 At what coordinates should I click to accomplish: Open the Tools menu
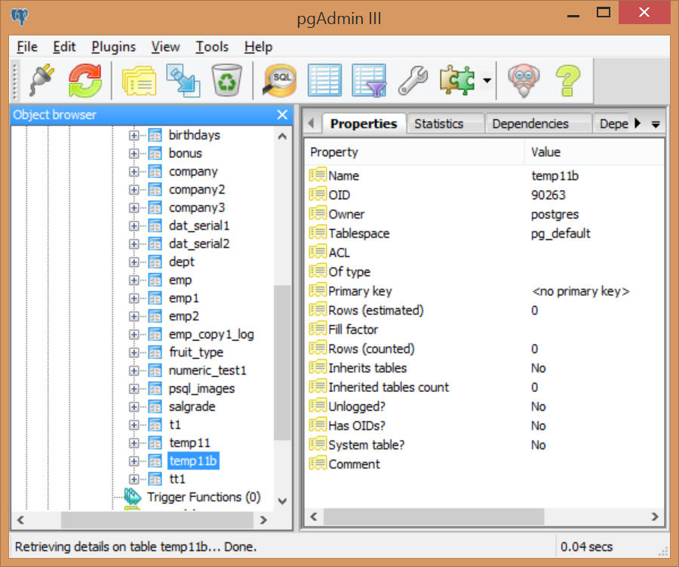click(x=212, y=47)
